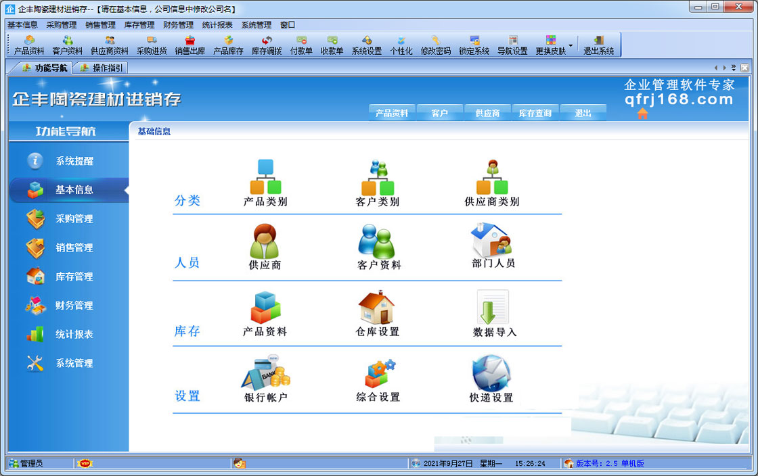758x476 pixels.
Task: Open 产品类别 product category icon
Action: (265, 178)
